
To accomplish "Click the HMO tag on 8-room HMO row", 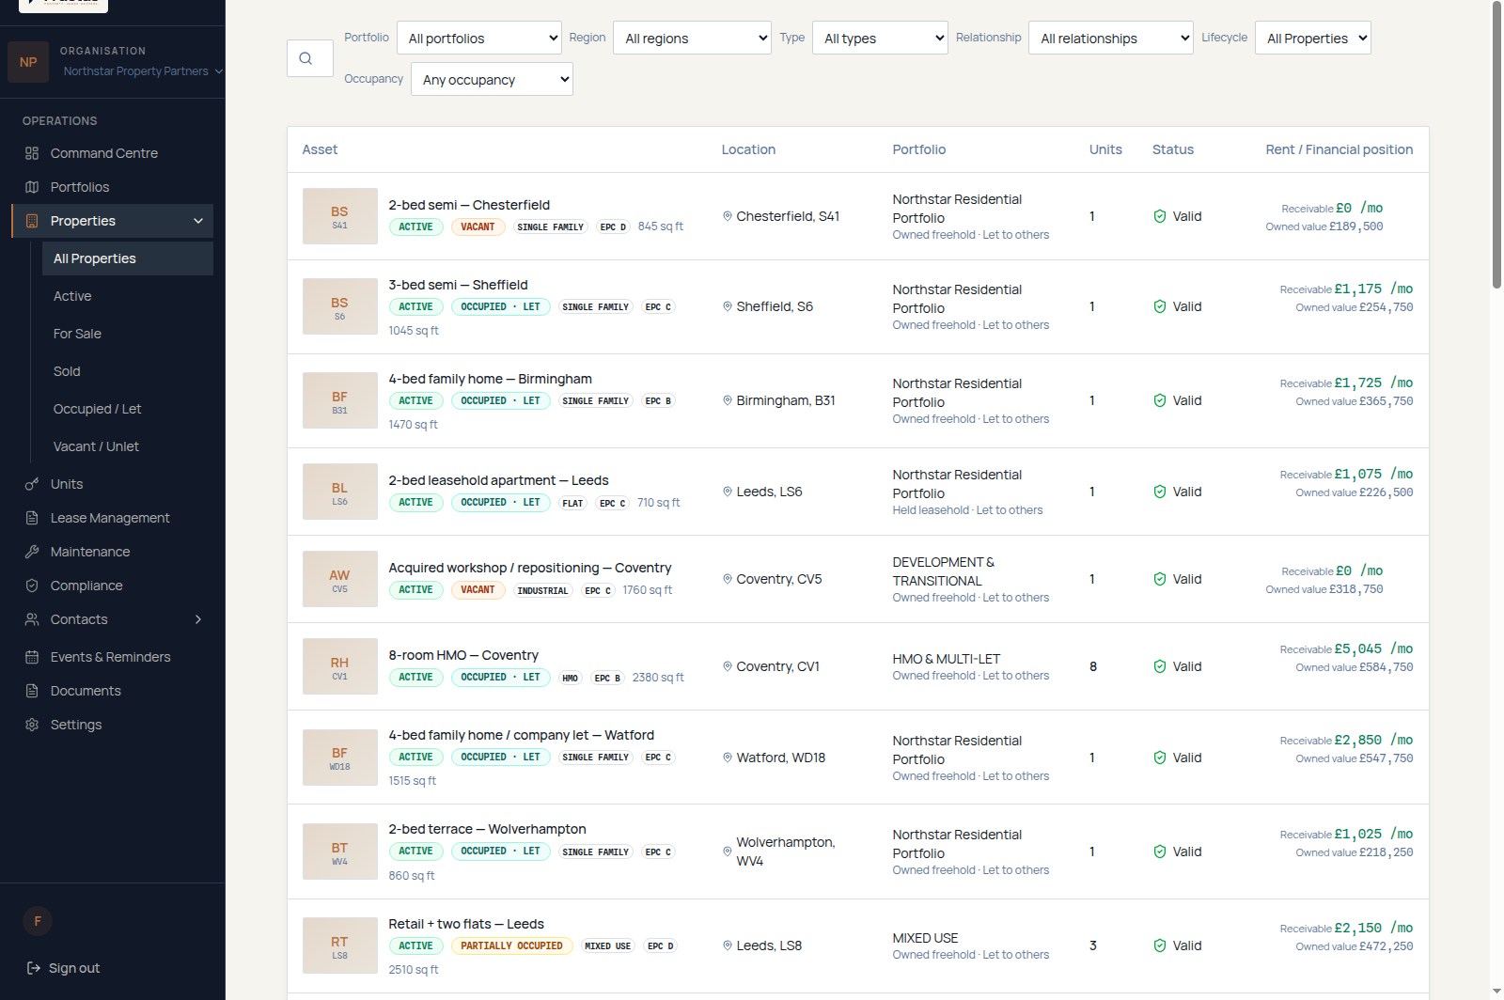I will coord(570,678).
